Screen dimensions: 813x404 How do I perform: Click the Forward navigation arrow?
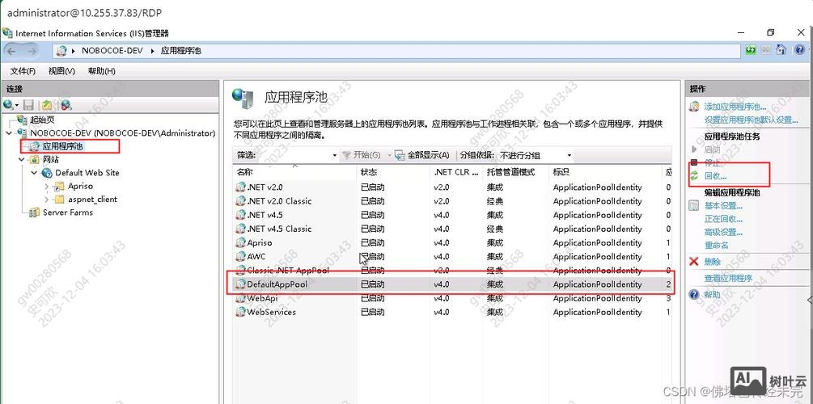[x=32, y=51]
